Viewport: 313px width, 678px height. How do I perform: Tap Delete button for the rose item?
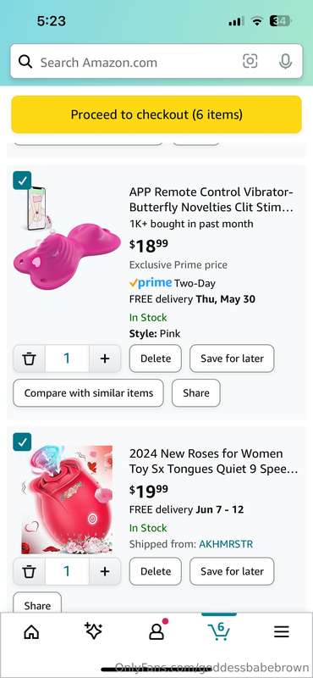pyautogui.click(x=156, y=571)
